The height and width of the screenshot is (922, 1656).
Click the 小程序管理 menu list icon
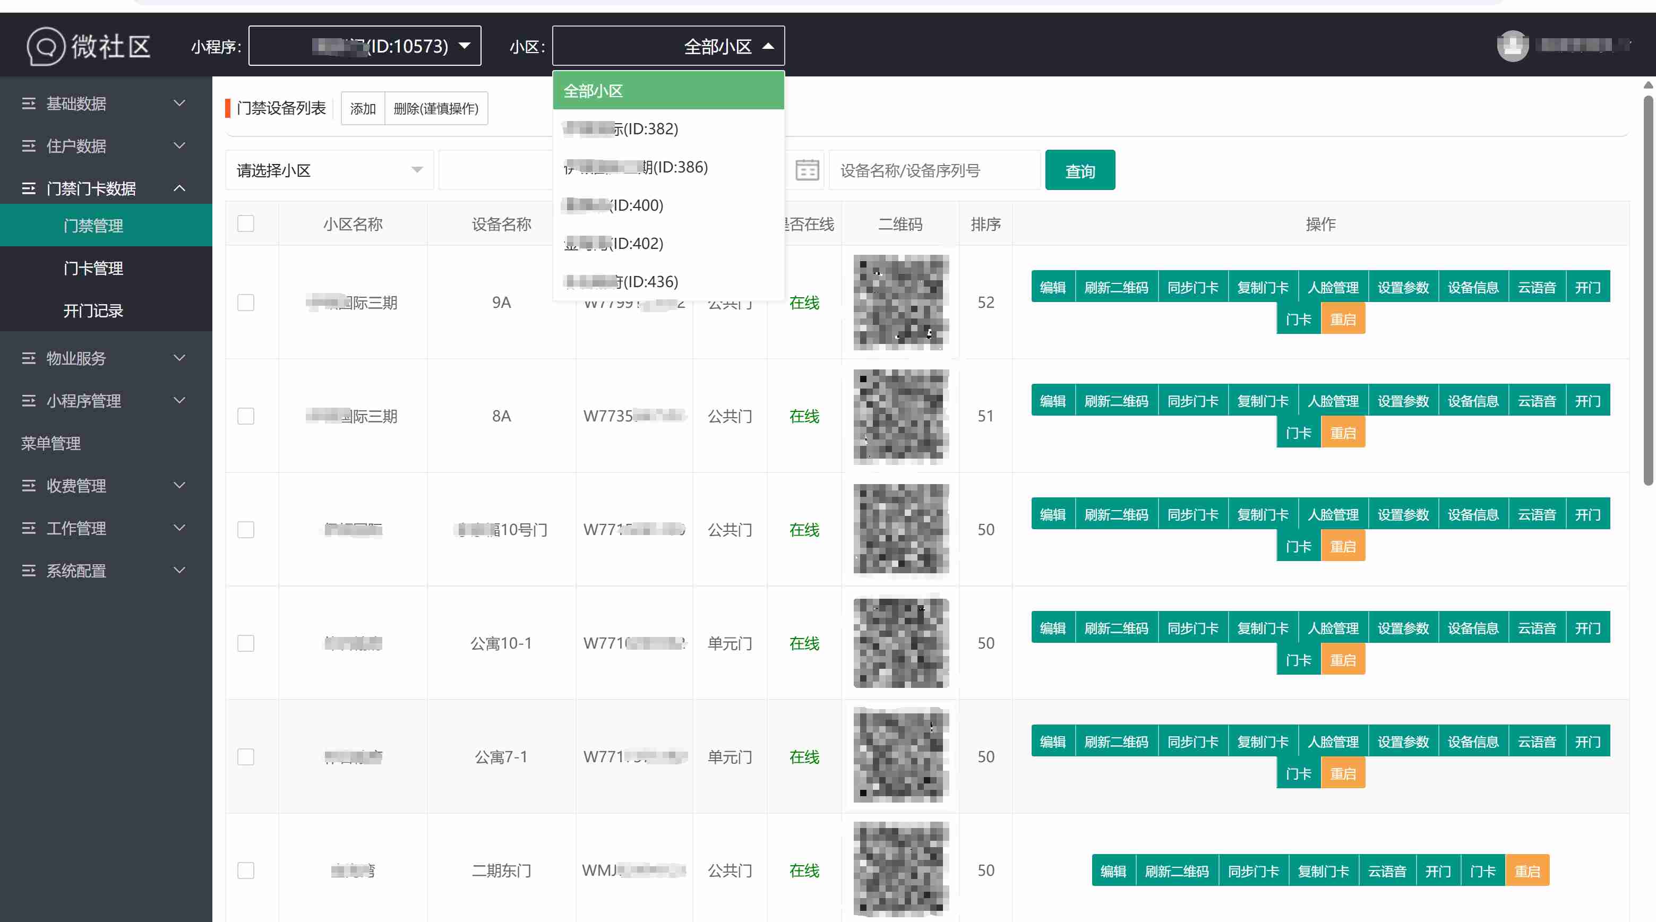point(28,400)
